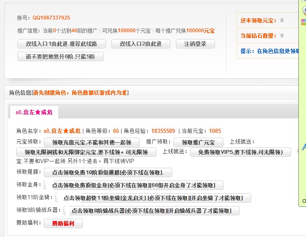Click the 领取金身 row label
The width and height of the screenshot is (306, 237).
tap(29, 184)
